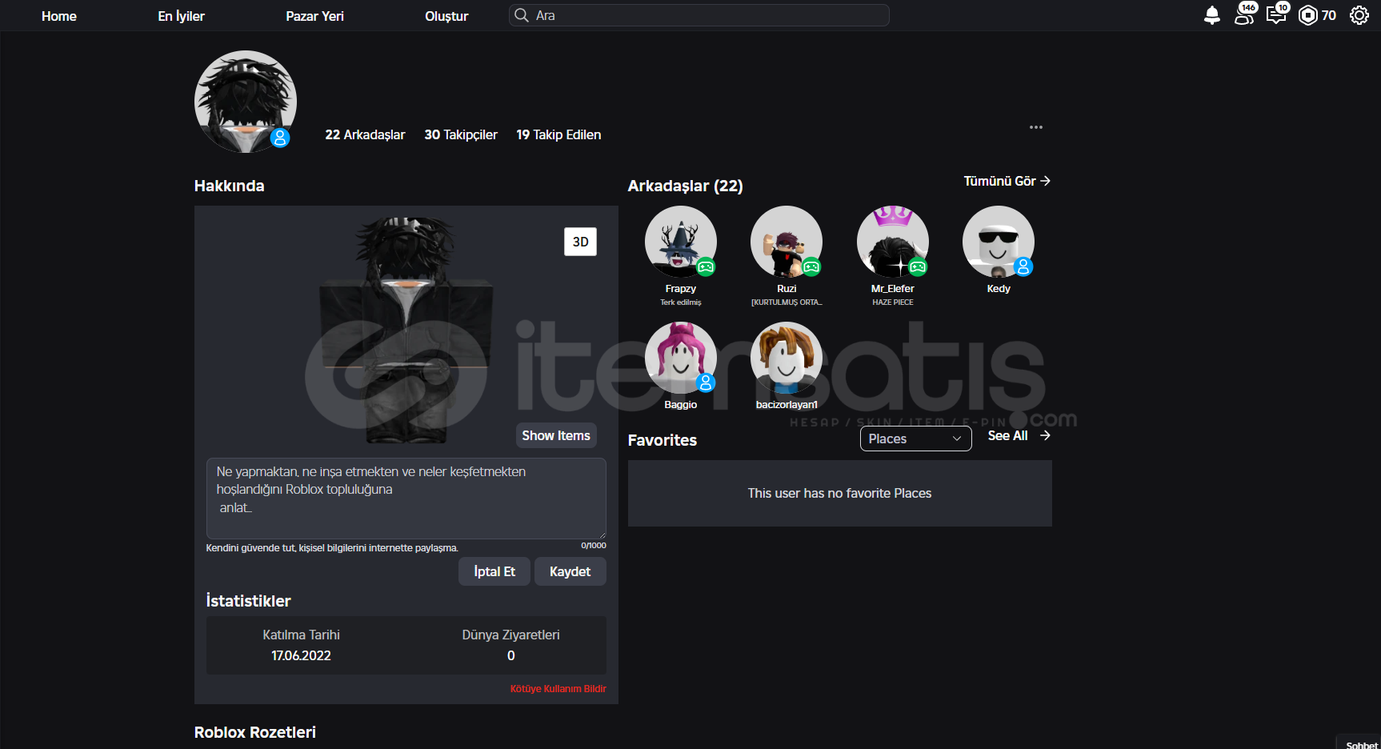Image resolution: width=1381 pixels, height=749 pixels.
Task: Click the Kaydet button
Action: (570, 571)
